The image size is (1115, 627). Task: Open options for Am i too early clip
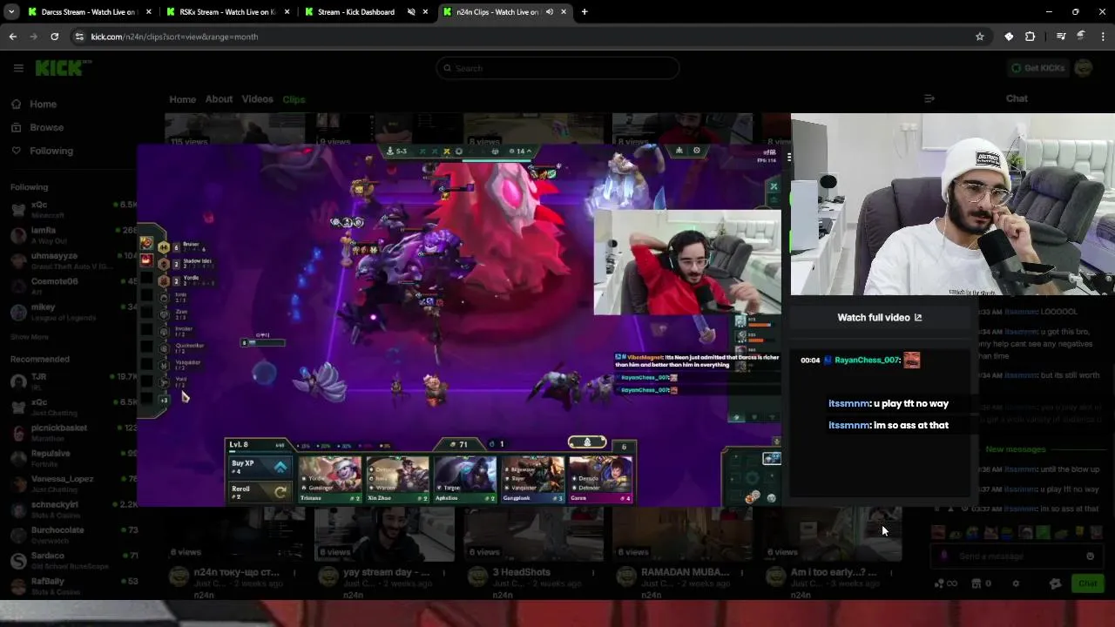[890, 573]
